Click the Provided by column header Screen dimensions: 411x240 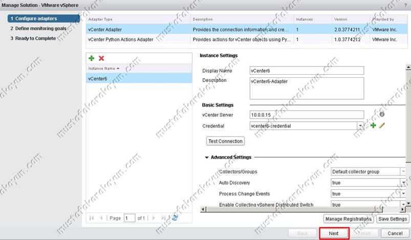tap(388, 19)
